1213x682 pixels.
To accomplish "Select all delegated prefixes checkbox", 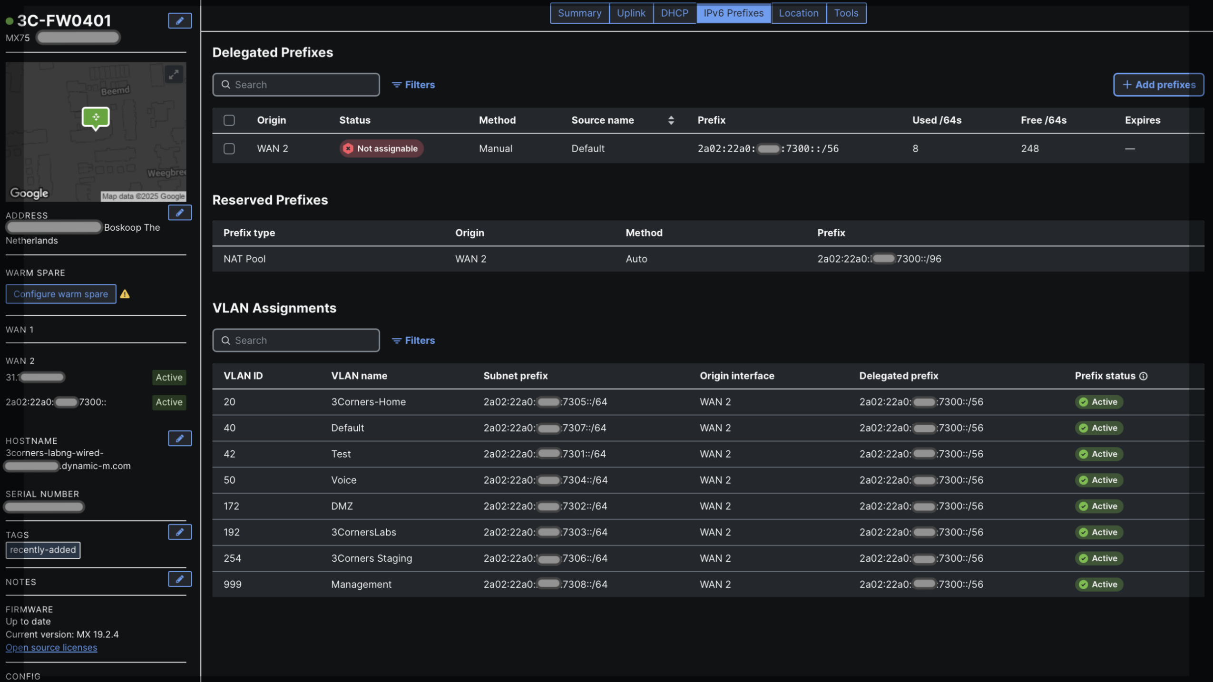I will (x=229, y=120).
